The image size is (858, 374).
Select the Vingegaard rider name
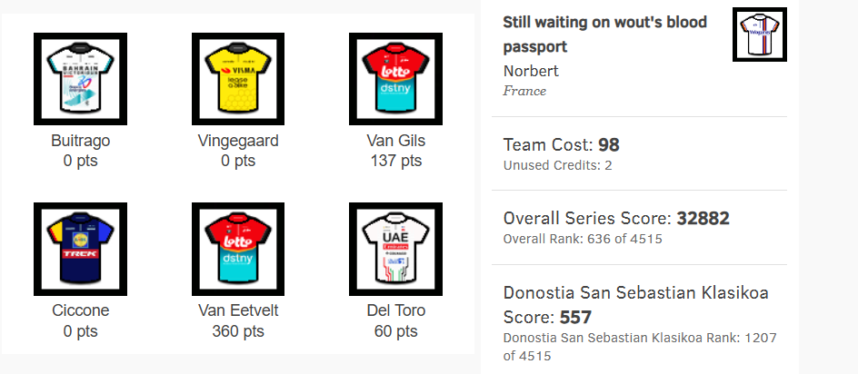coord(238,141)
